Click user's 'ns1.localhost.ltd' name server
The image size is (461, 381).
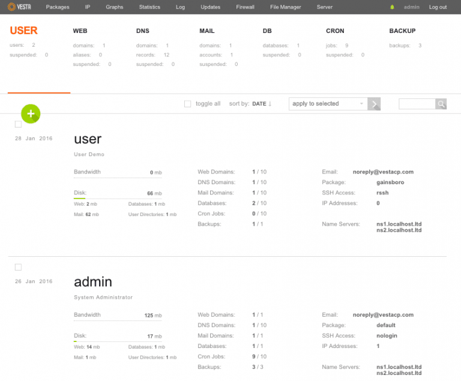point(399,224)
